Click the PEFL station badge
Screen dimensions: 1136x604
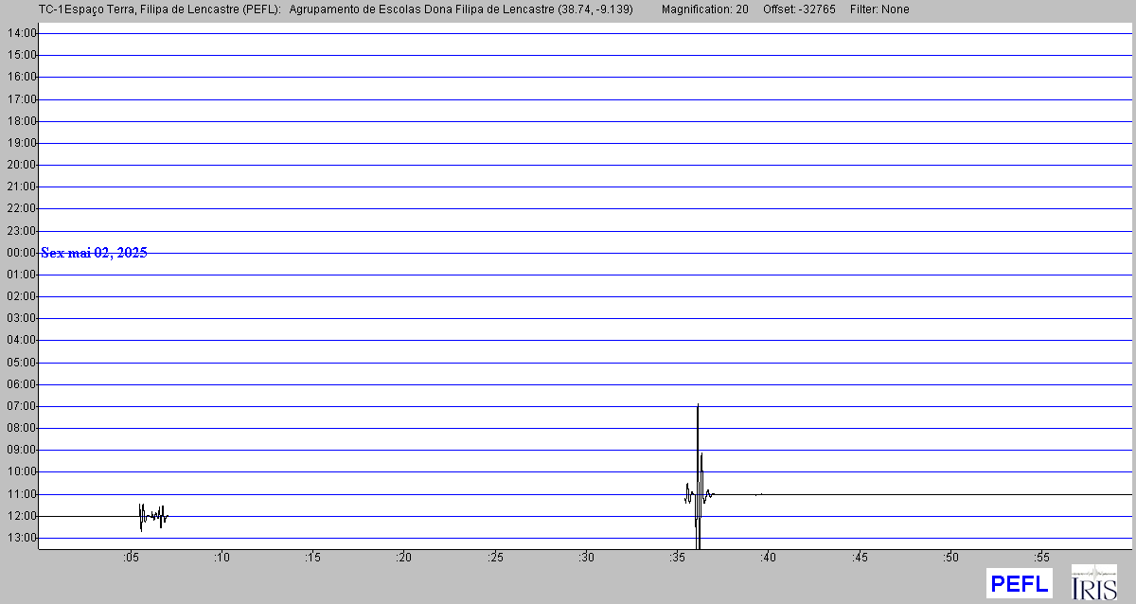coord(1019,583)
